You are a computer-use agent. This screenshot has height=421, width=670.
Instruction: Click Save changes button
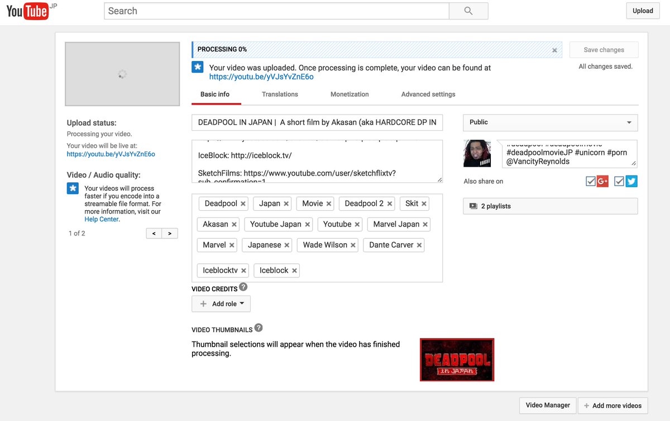coord(604,50)
